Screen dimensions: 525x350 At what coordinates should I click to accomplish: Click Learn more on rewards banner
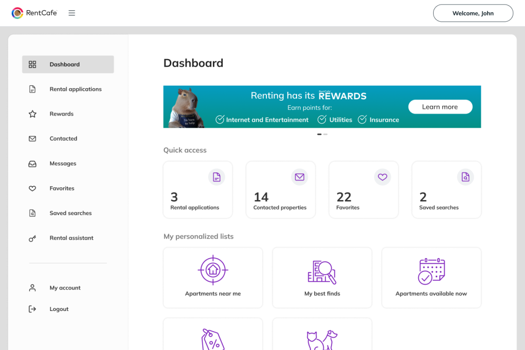(x=440, y=107)
